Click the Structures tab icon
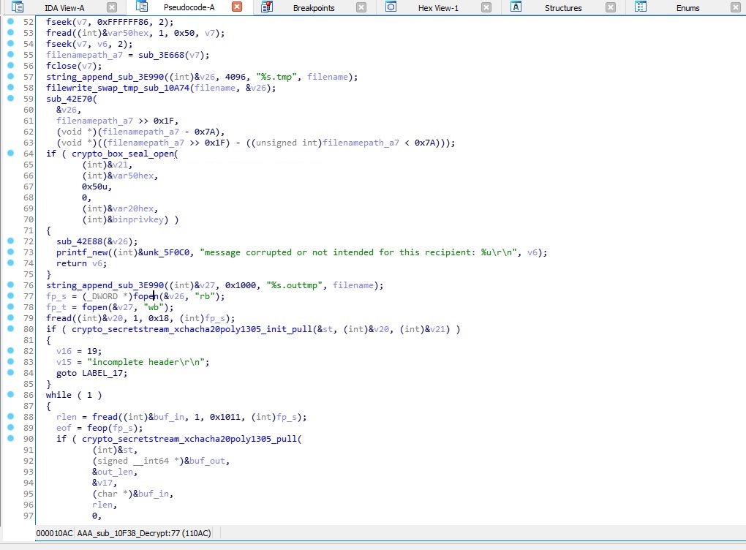Image resolution: width=746 pixels, height=550 pixels. pos(516,7)
